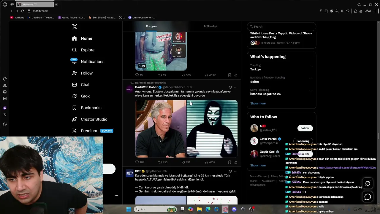Expand Show more under What's happening
This screenshot has height=214, width=380.
258,103
